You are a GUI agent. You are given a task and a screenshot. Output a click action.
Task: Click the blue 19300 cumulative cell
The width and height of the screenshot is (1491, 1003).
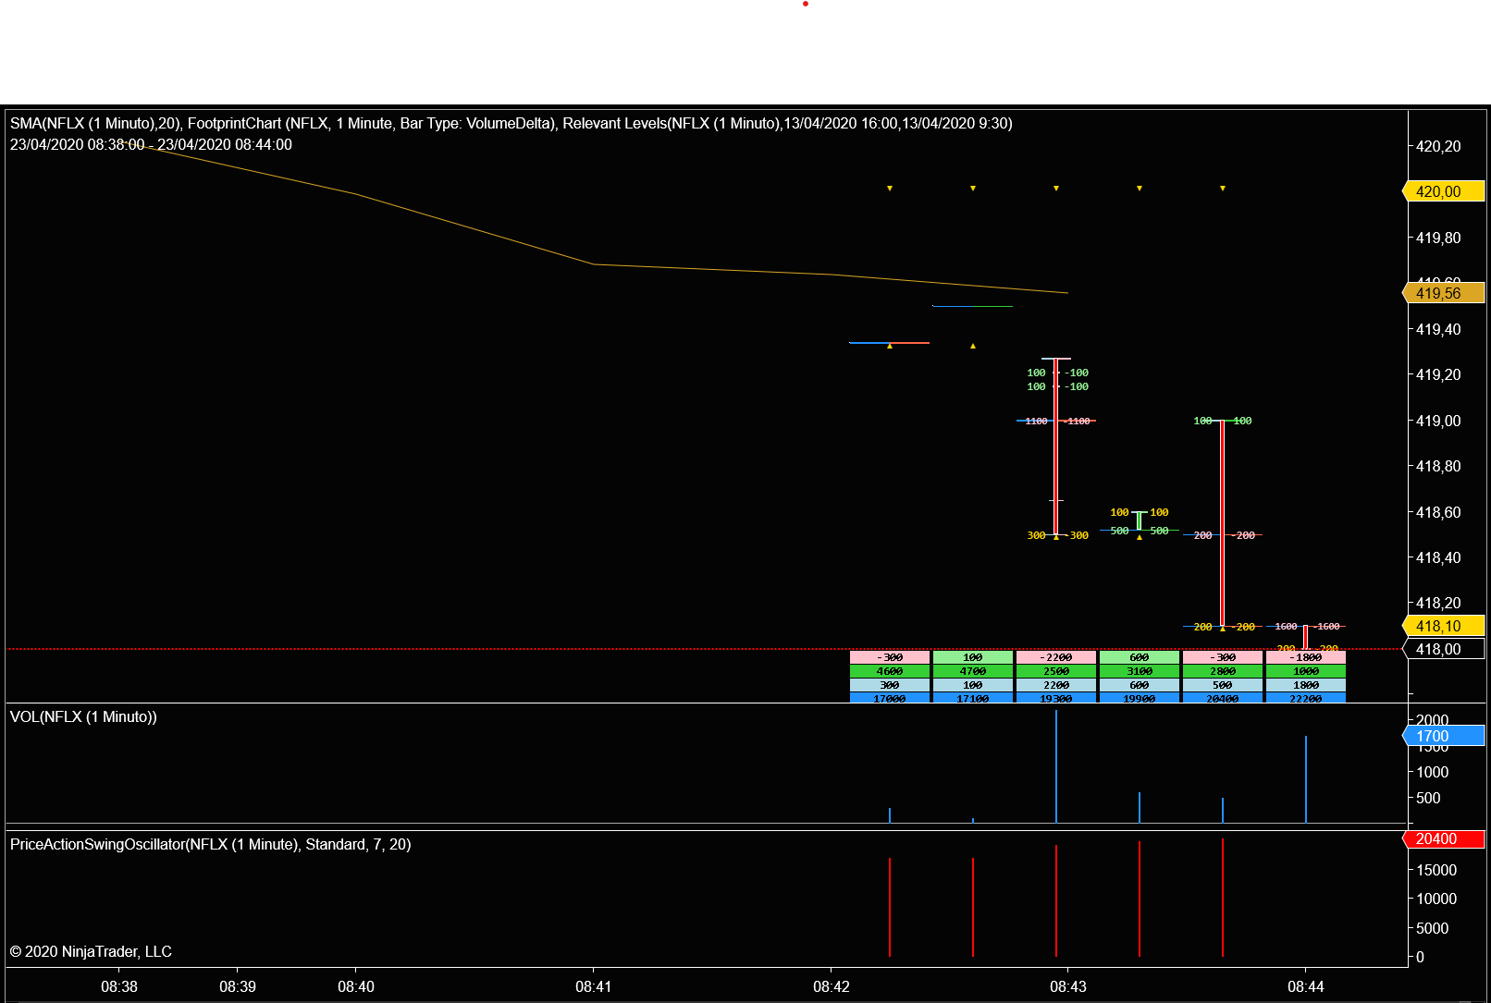click(1056, 698)
